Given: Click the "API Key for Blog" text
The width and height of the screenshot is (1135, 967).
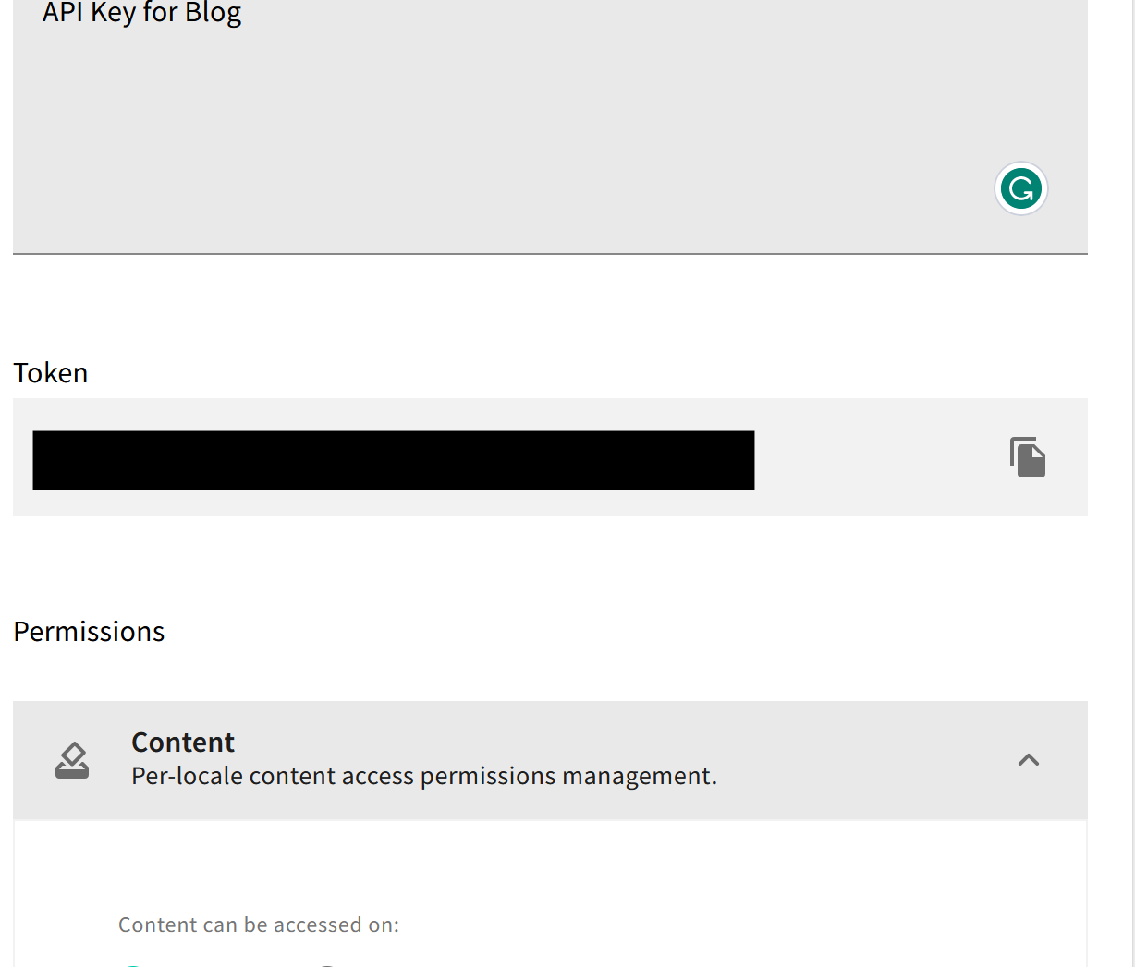Looking at the screenshot, I should coord(142,13).
